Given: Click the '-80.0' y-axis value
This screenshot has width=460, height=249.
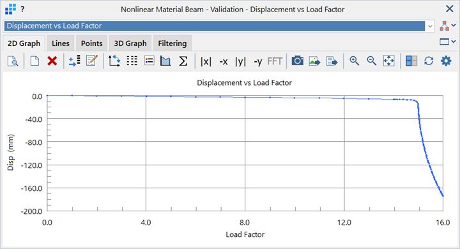Looking at the screenshot, I should 33,142.
